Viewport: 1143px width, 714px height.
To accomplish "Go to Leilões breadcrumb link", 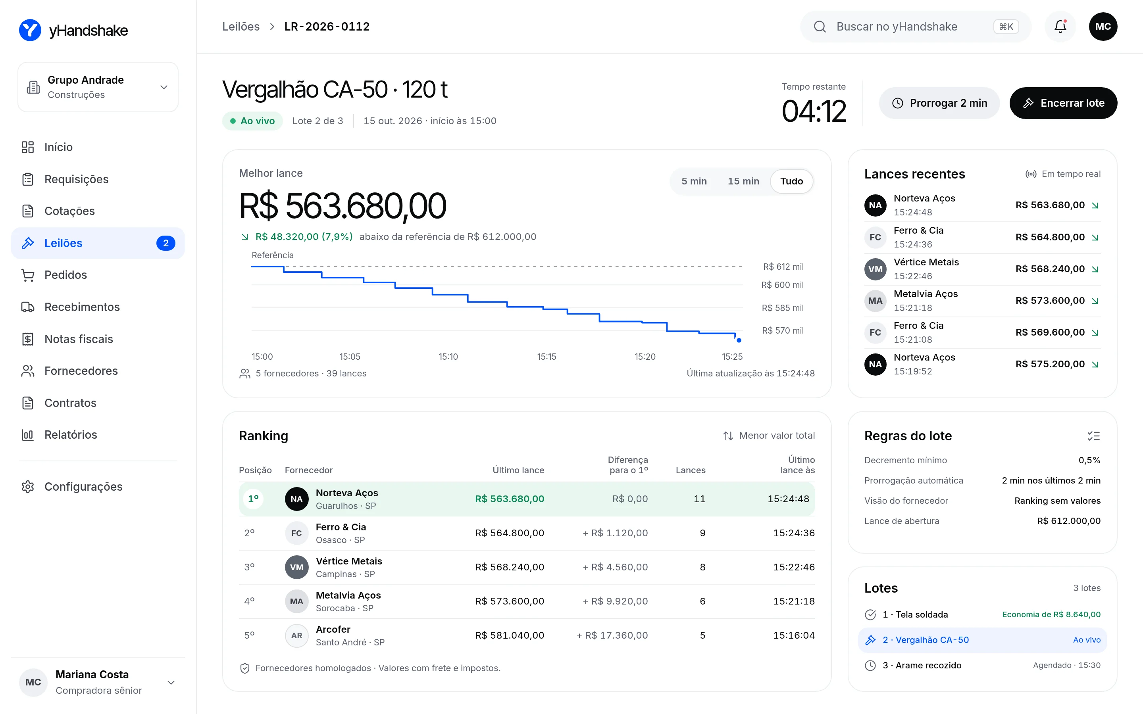I will point(241,27).
